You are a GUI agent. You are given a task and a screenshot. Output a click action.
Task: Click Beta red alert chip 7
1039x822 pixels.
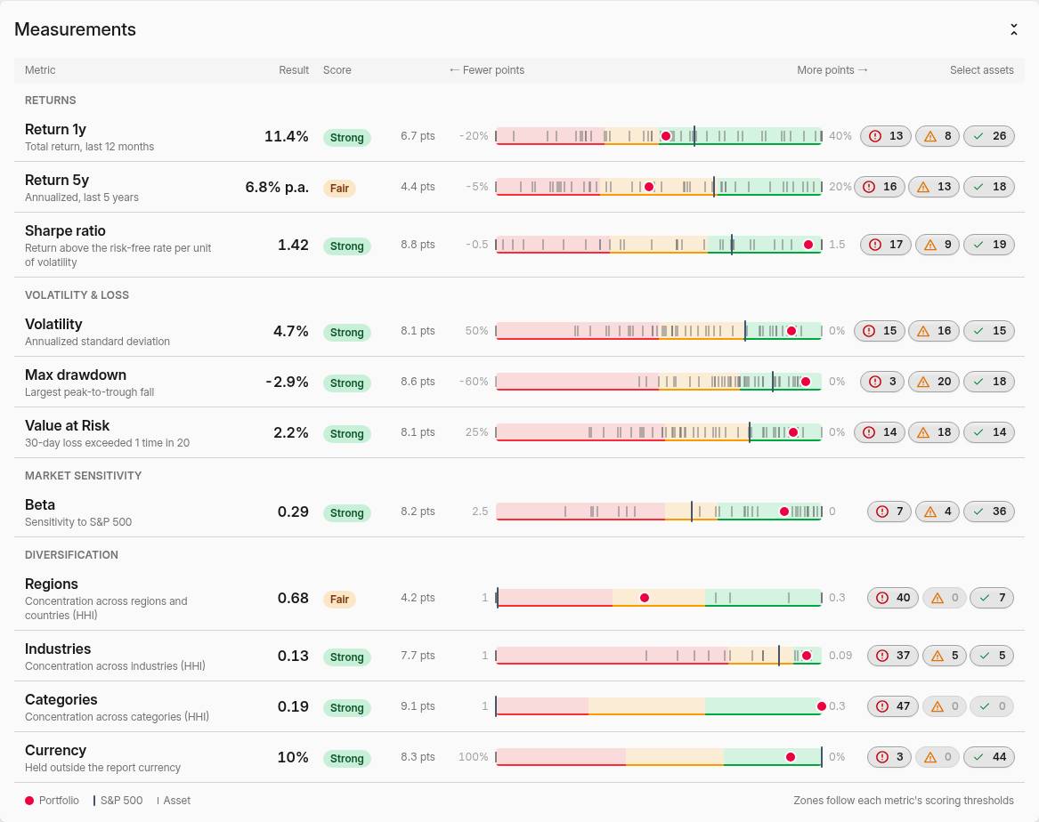889,511
